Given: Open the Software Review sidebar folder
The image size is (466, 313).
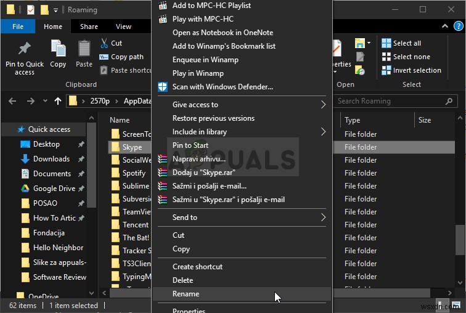Looking at the screenshot, I should pyautogui.click(x=54, y=277).
